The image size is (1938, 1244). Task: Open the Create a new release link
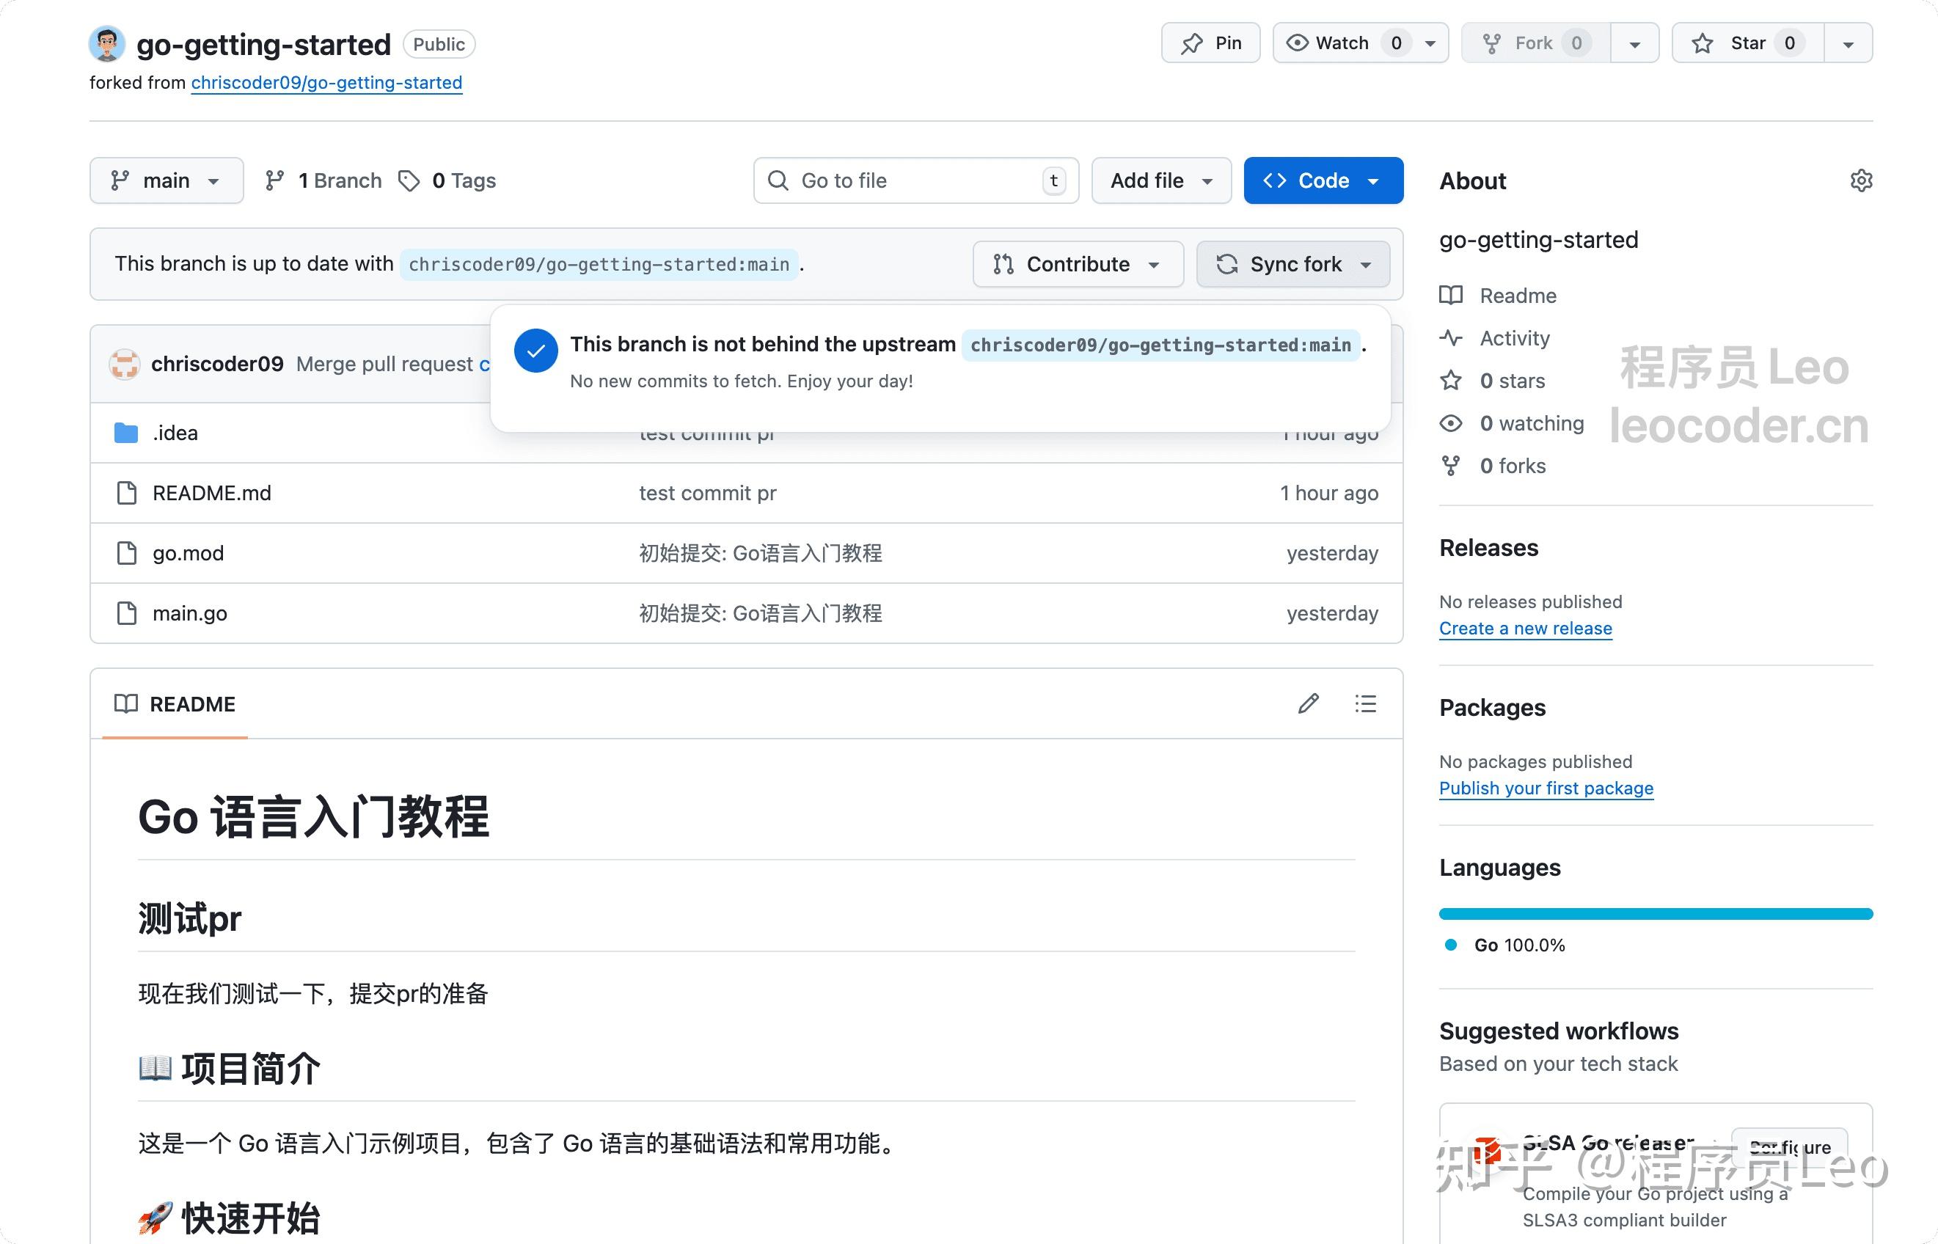click(x=1525, y=629)
